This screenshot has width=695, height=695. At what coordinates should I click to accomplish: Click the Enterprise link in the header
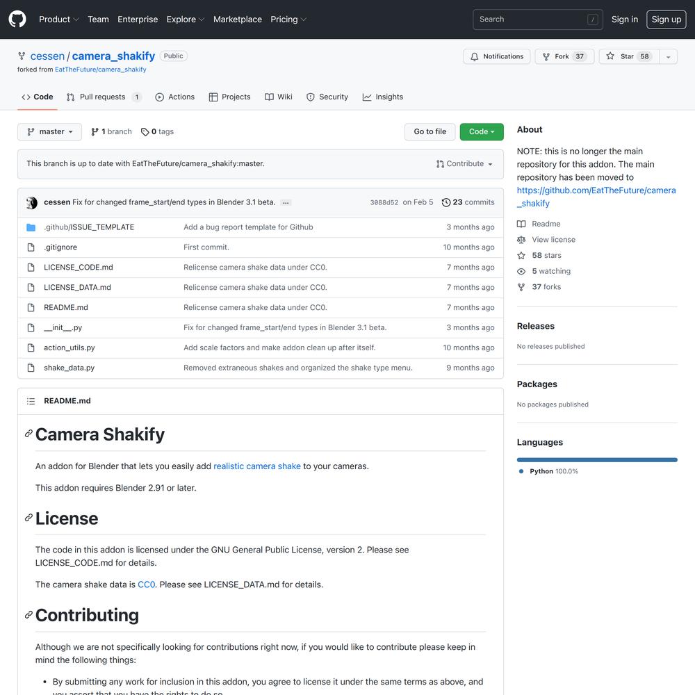click(x=138, y=19)
